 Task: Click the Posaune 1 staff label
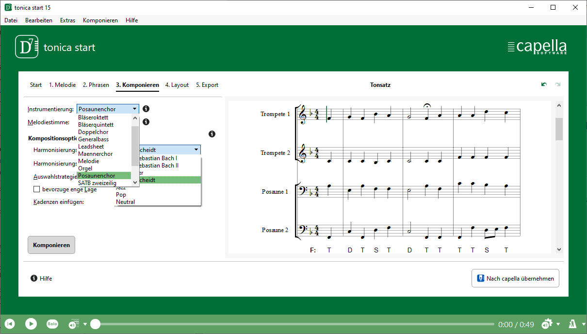point(276,192)
